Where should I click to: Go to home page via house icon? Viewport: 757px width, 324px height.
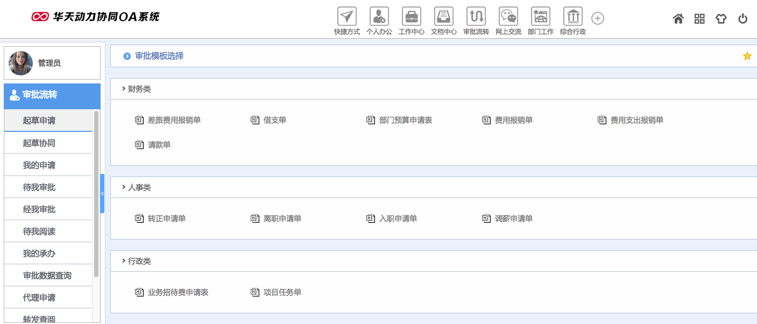[678, 19]
